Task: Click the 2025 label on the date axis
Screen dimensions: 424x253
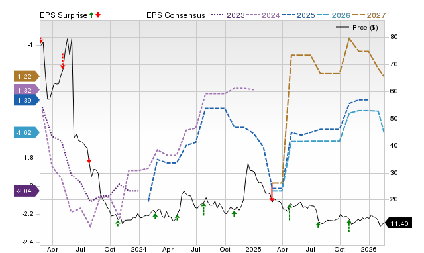Action: [253, 249]
